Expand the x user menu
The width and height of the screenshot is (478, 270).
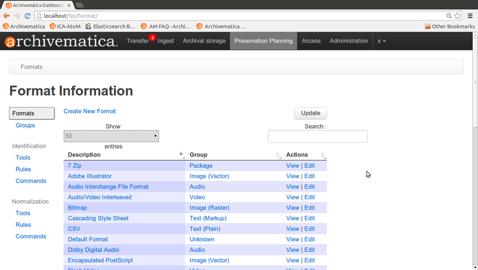tap(381, 41)
